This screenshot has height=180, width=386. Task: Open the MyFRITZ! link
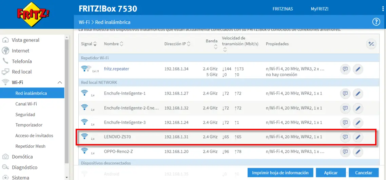(x=320, y=9)
